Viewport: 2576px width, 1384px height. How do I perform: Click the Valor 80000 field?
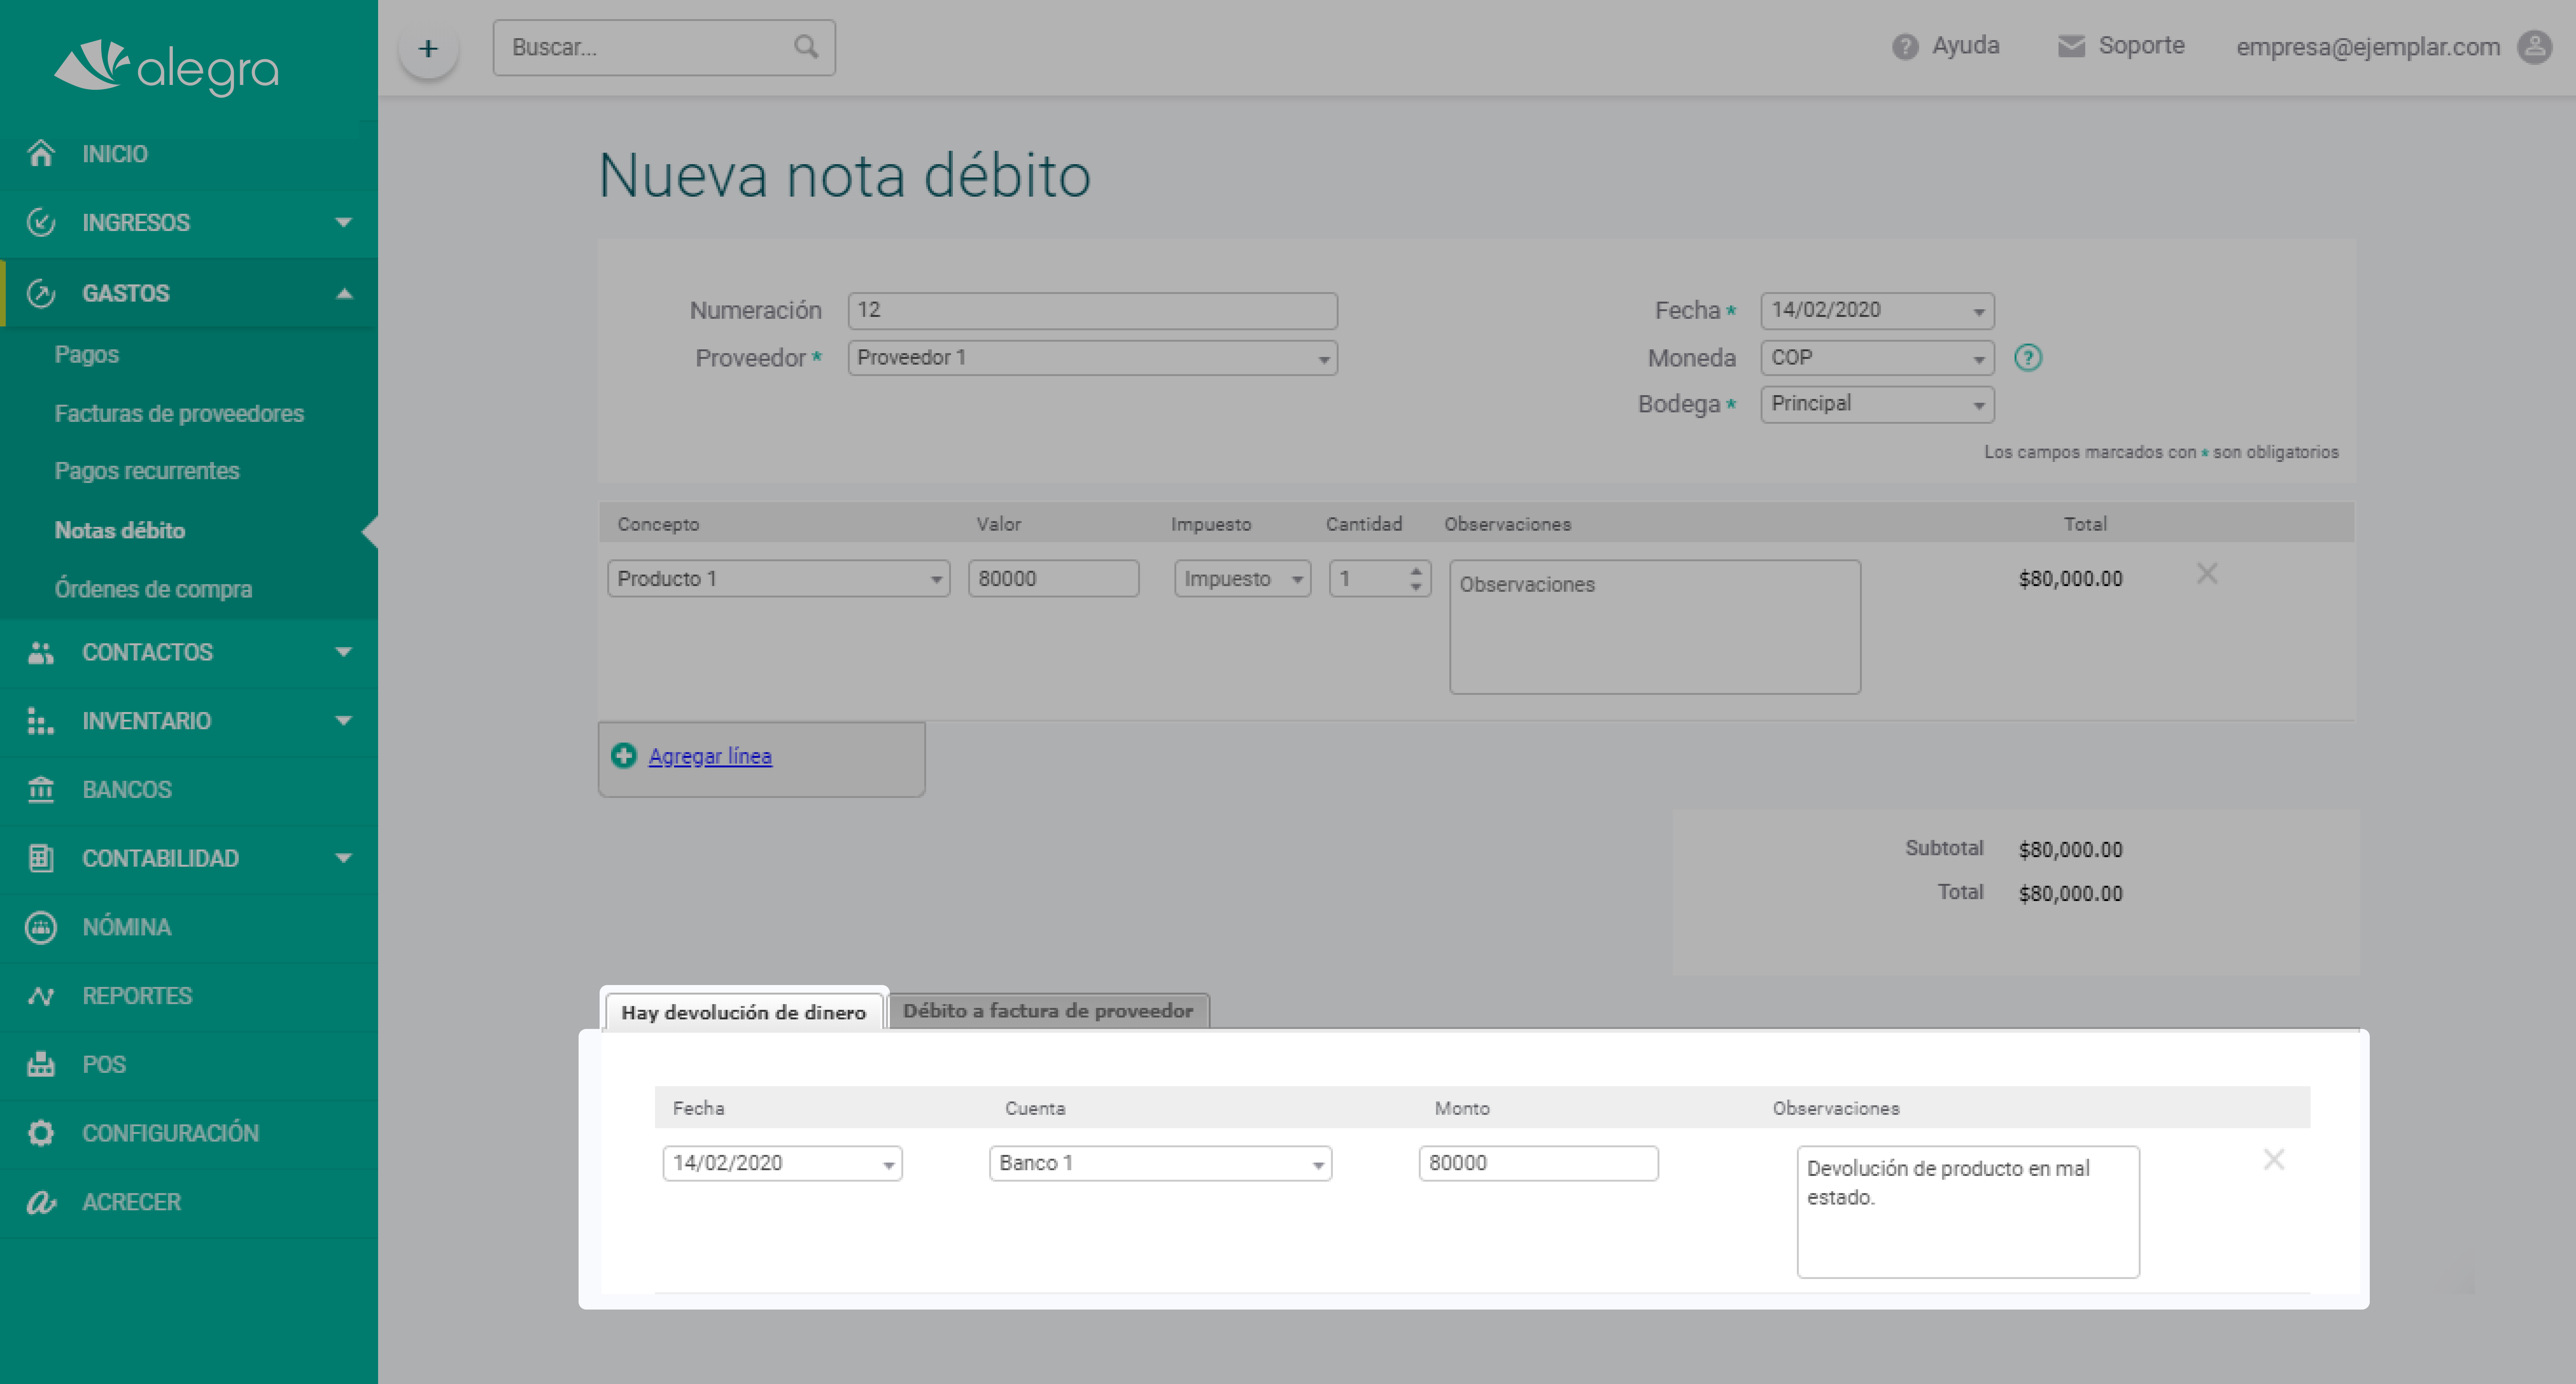coord(1053,578)
